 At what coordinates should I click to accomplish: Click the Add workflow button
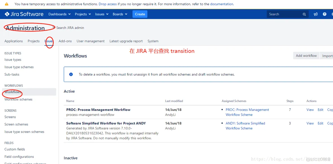click(x=306, y=56)
